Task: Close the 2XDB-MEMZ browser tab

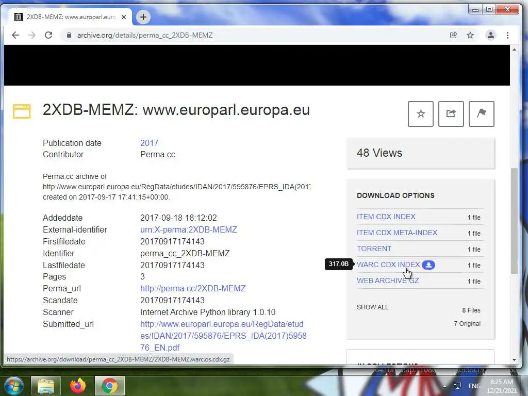Action: click(x=124, y=17)
